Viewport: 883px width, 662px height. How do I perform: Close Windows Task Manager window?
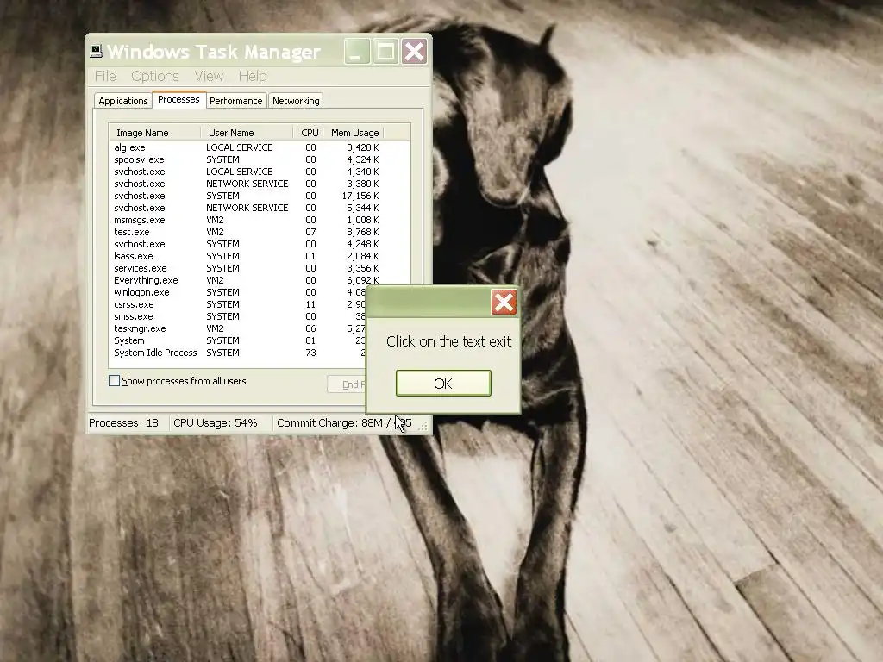pos(414,52)
